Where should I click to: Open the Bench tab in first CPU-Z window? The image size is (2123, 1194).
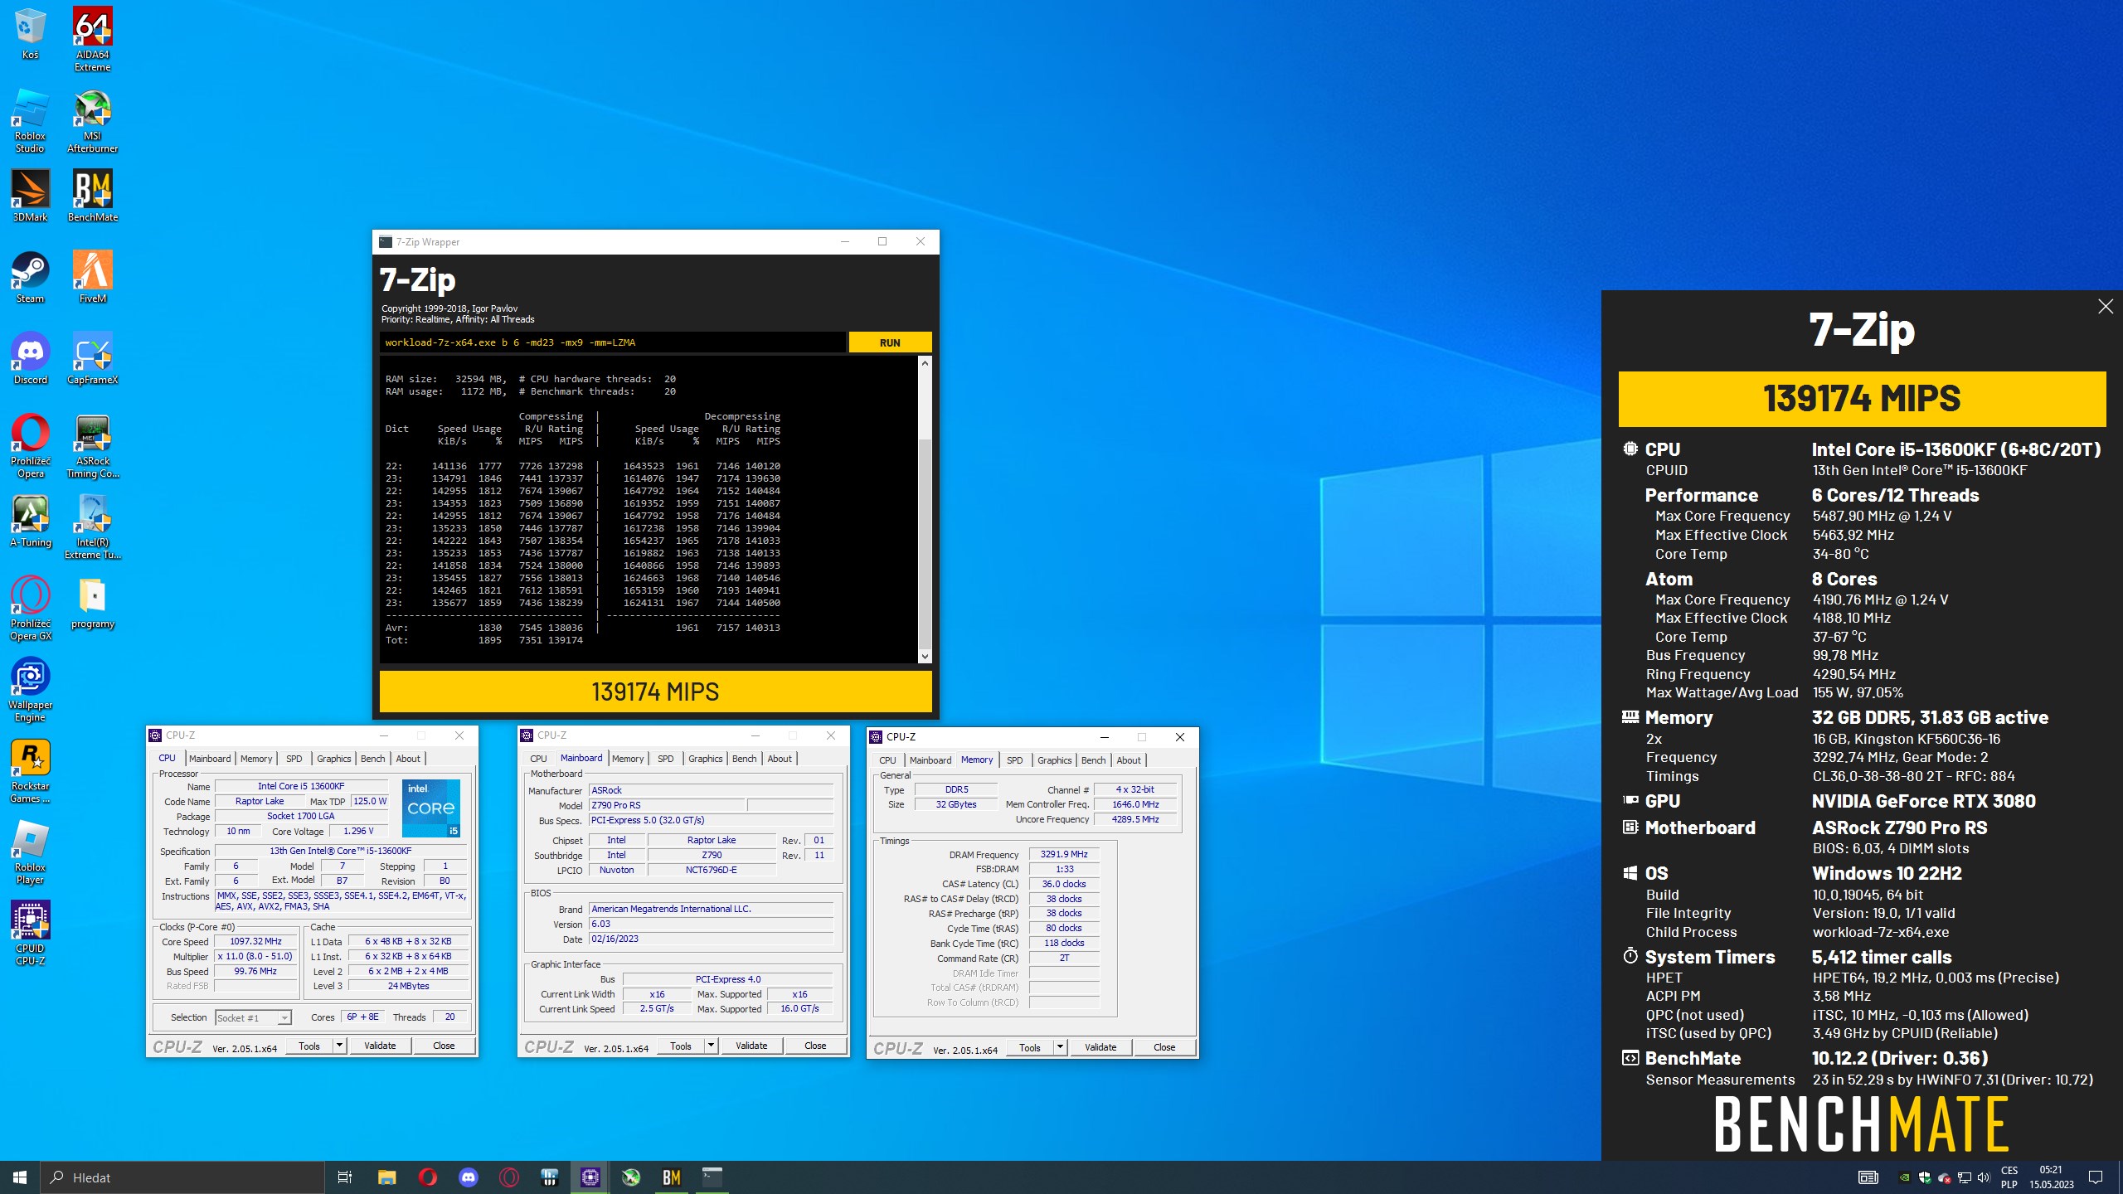point(373,759)
